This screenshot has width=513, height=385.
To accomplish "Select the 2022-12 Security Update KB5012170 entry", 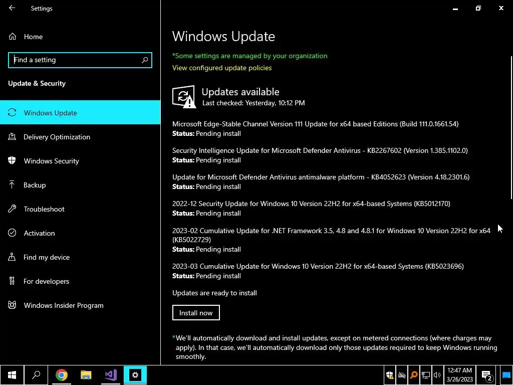I will (311, 208).
